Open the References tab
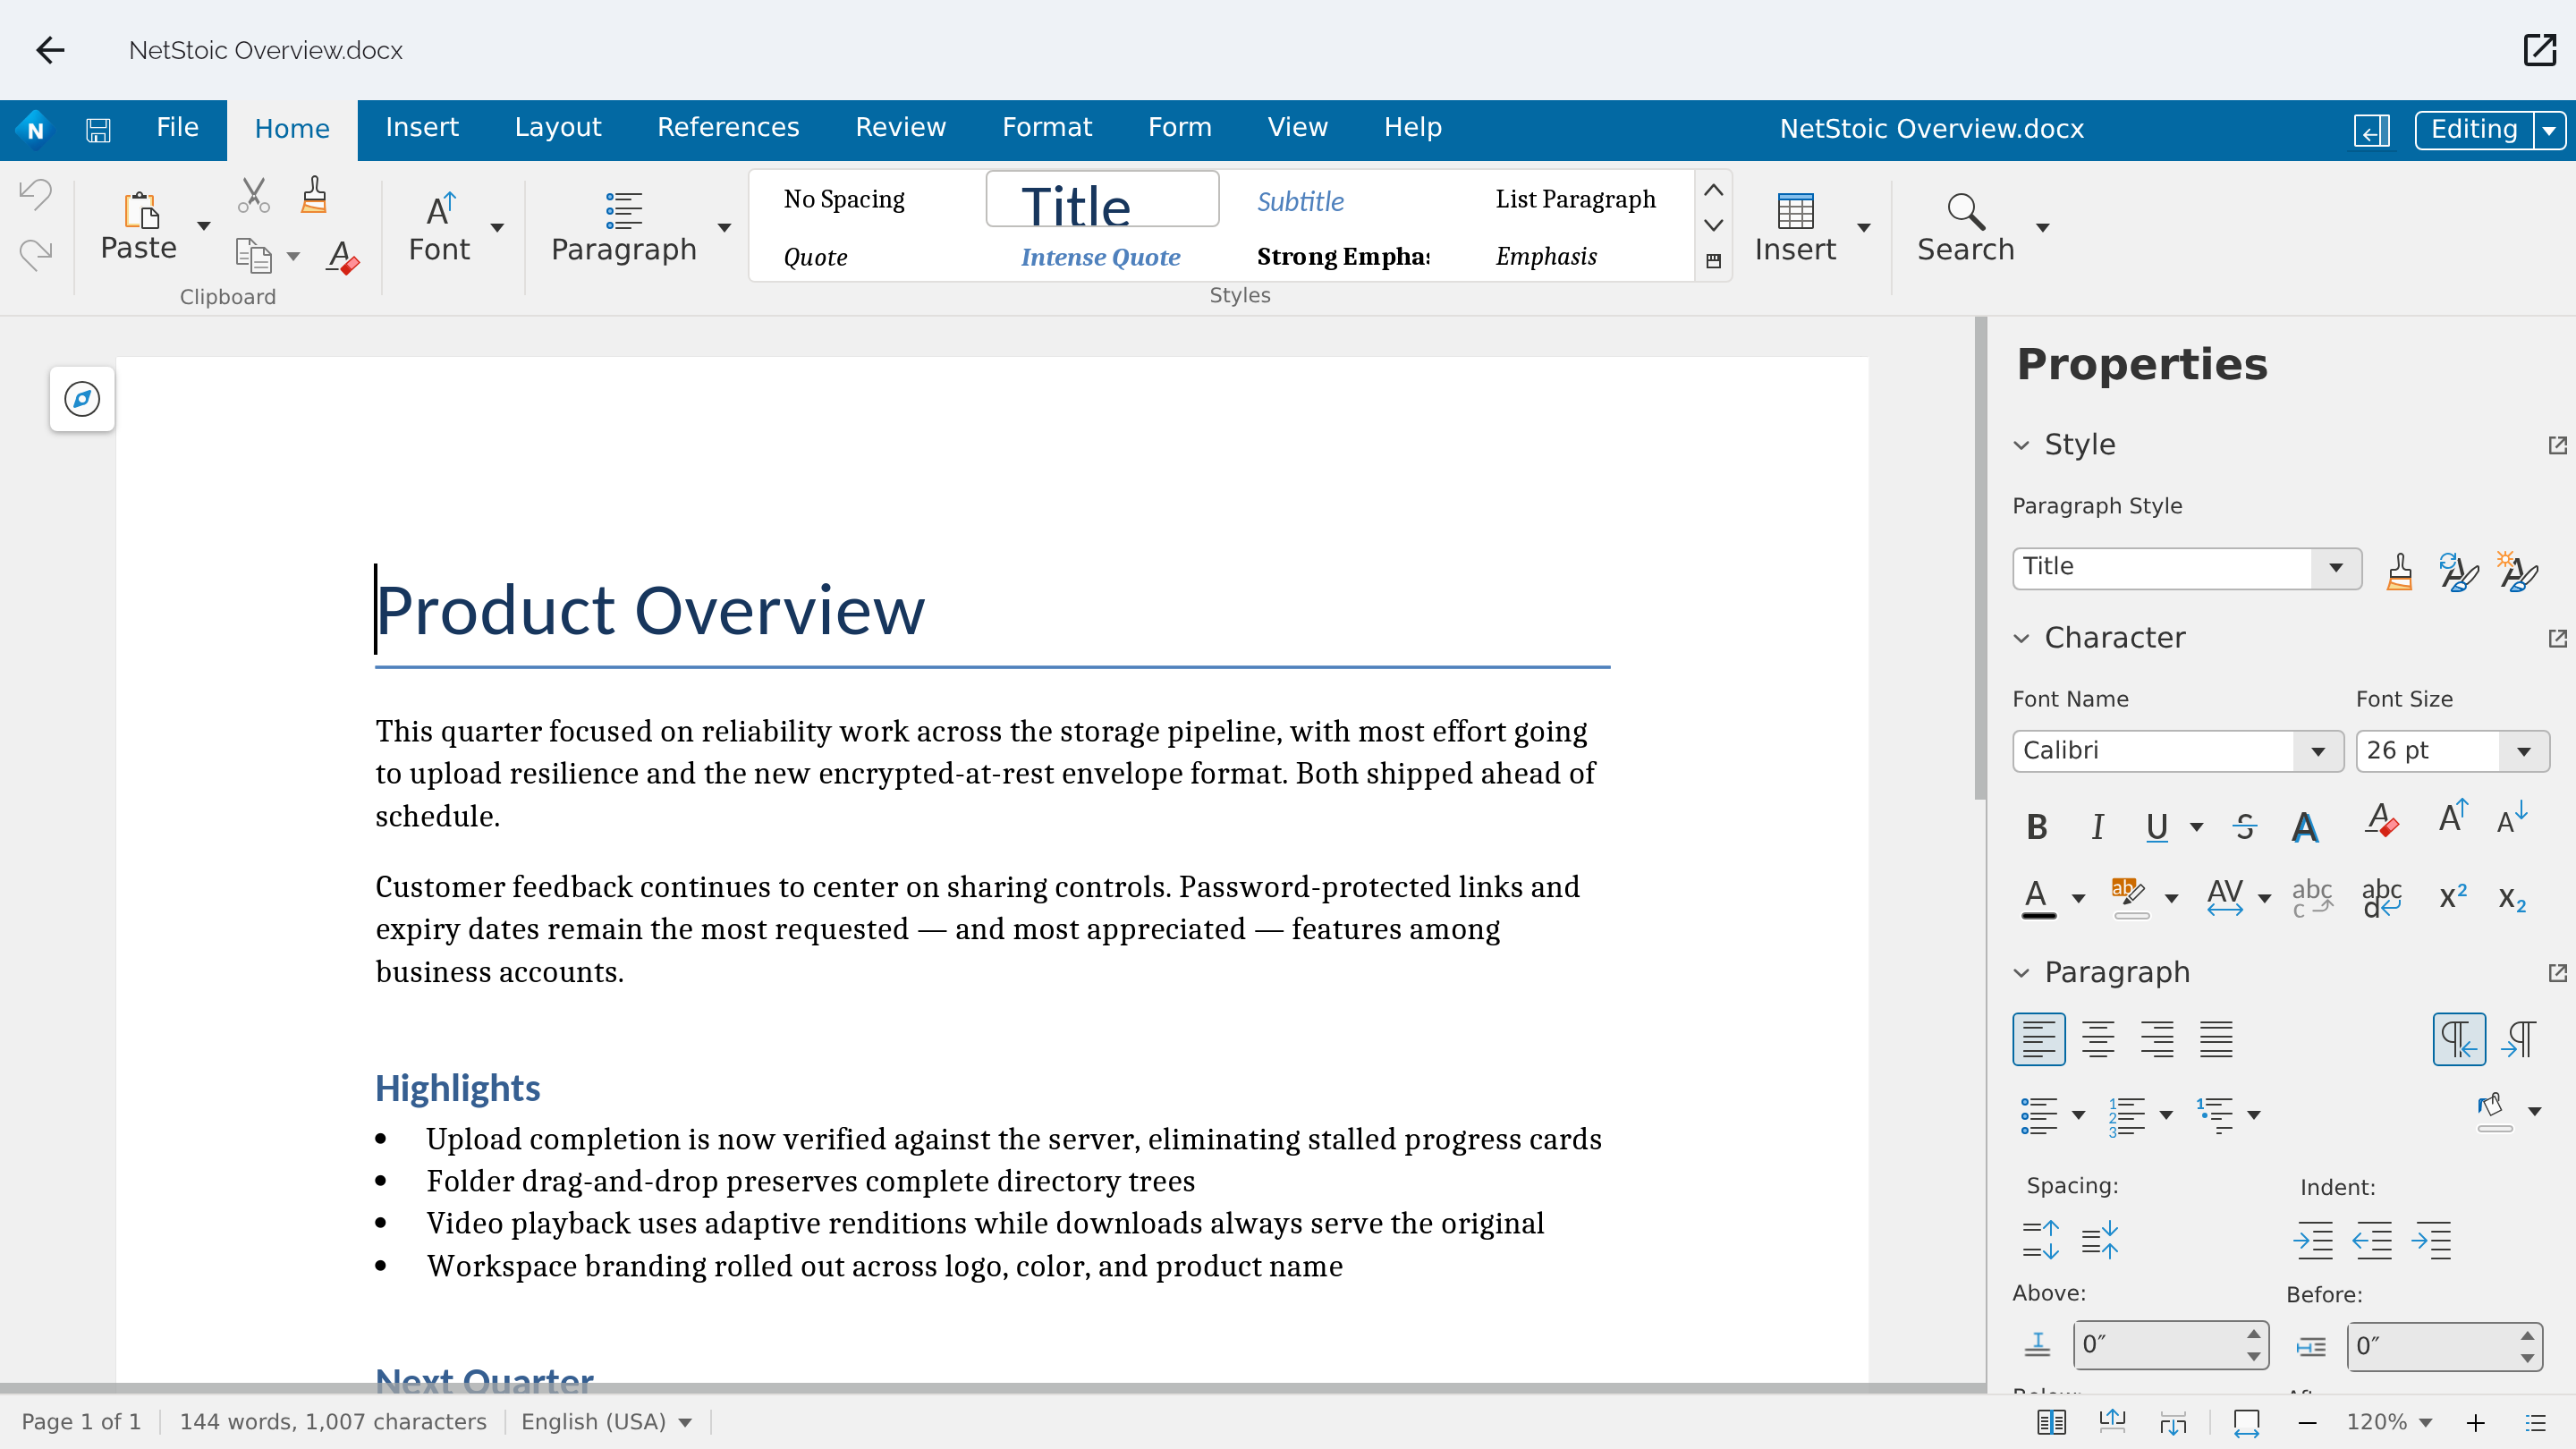The width and height of the screenshot is (2576, 1449). 728,128
